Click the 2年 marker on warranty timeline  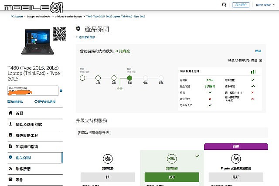point(114,78)
